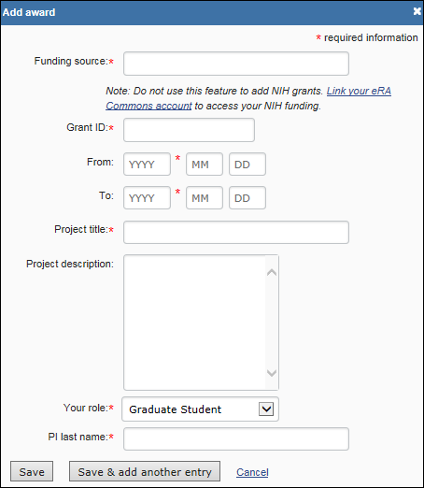Open the Your role dropdown arrow

[x=266, y=409]
